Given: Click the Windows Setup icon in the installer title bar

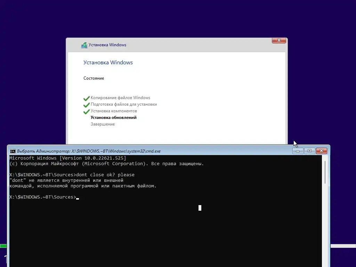Looking at the screenshot, I should pyautogui.click(x=84, y=45).
